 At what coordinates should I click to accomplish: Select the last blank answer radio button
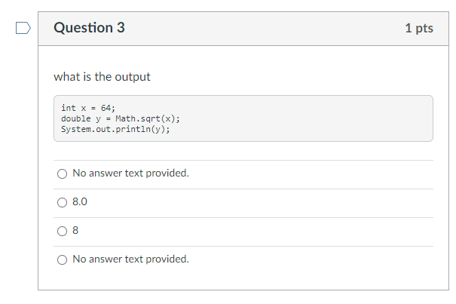[62, 259]
